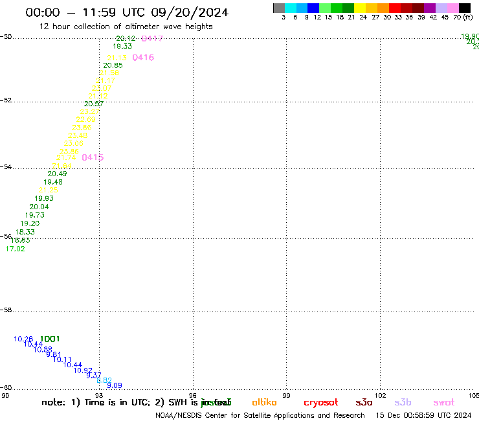Click the wave height value 21.17
Viewport: 479px width, 421px height.
106,81
